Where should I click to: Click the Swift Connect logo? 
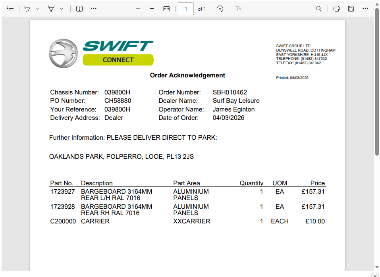click(101, 53)
